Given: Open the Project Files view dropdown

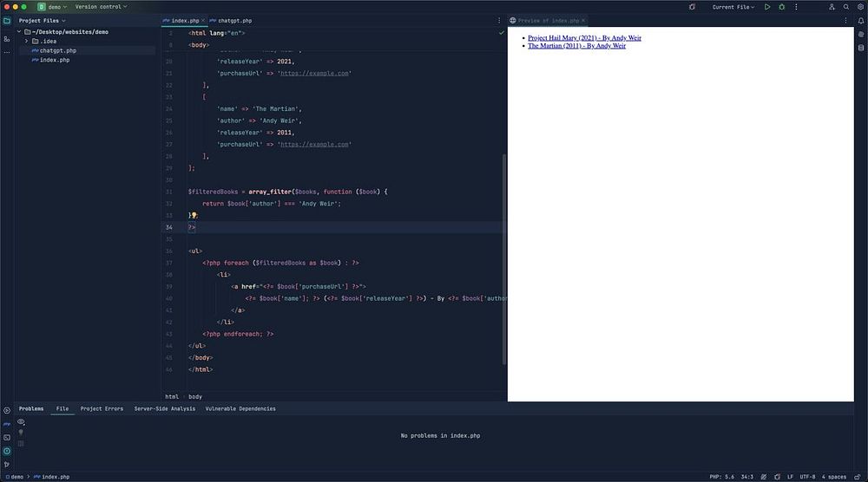Looking at the screenshot, I should point(42,21).
